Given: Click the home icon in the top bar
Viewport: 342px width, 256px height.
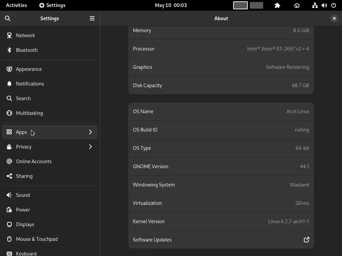Looking at the screenshot, I should 297,5.
